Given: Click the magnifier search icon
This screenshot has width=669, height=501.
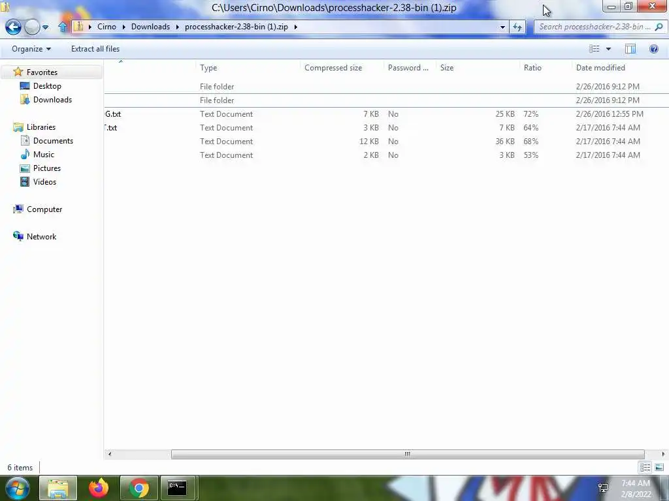Looking at the screenshot, I should [x=659, y=27].
